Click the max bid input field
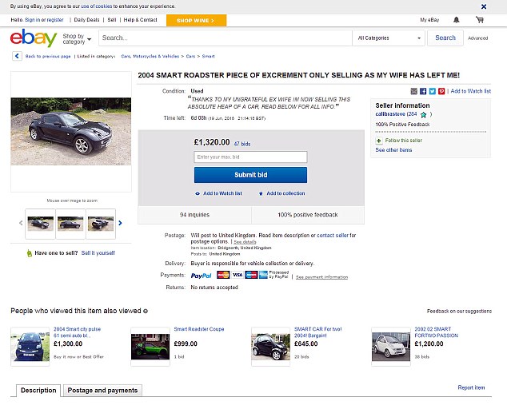507x405 pixels. click(x=250, y=157)
